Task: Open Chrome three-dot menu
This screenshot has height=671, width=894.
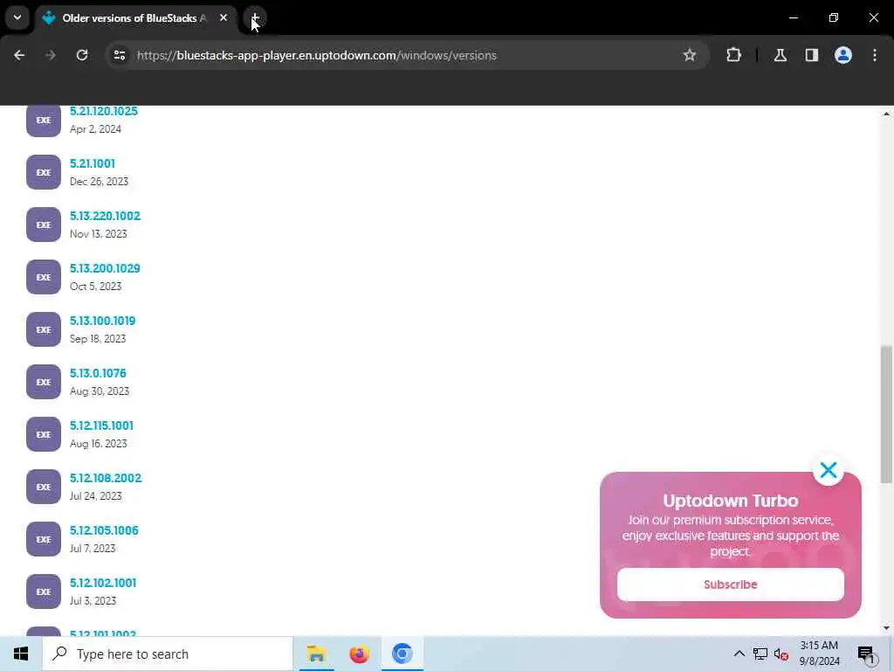Action: (x=875, y=55)
